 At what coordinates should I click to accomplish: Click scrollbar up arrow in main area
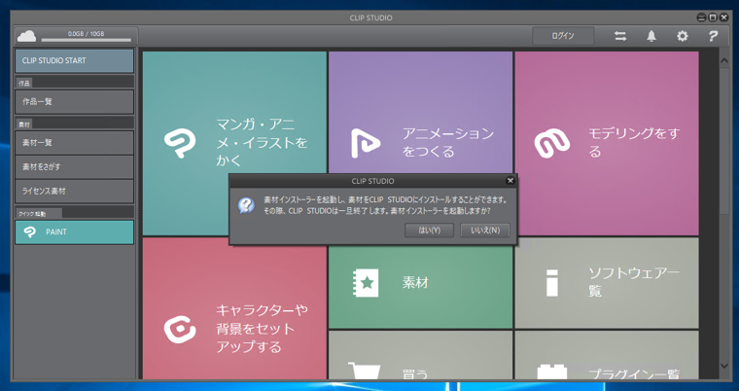coord(724,61)
